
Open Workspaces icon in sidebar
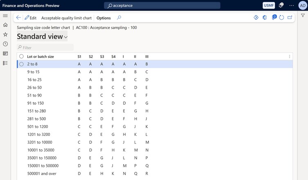5,54
